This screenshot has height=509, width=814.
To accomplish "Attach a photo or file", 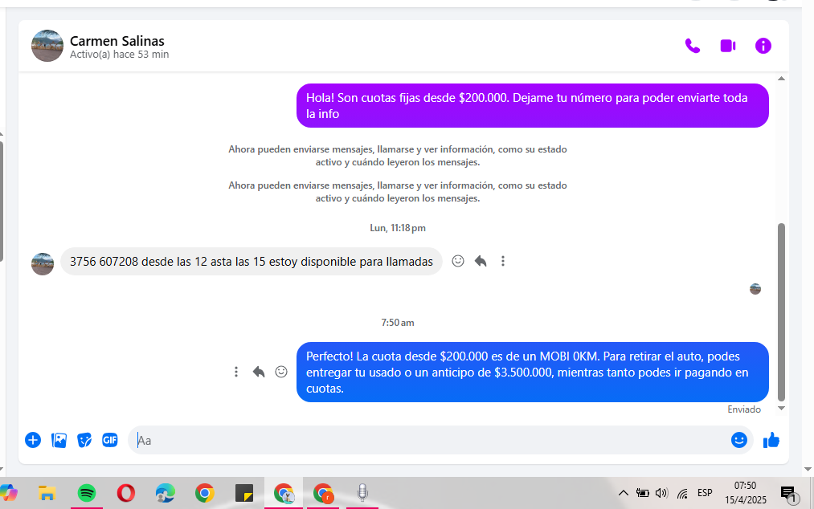I will coord(59,440).
